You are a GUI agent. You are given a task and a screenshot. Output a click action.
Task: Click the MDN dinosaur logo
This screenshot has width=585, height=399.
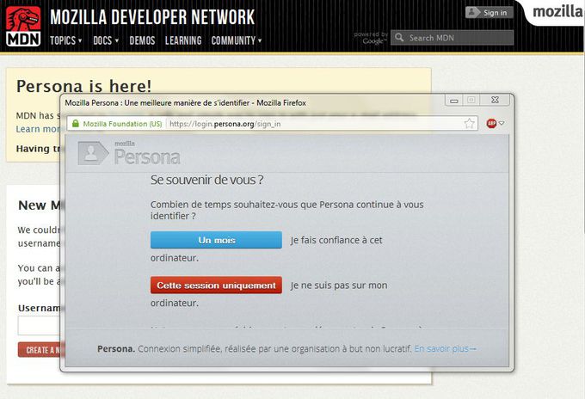point(23,26)
